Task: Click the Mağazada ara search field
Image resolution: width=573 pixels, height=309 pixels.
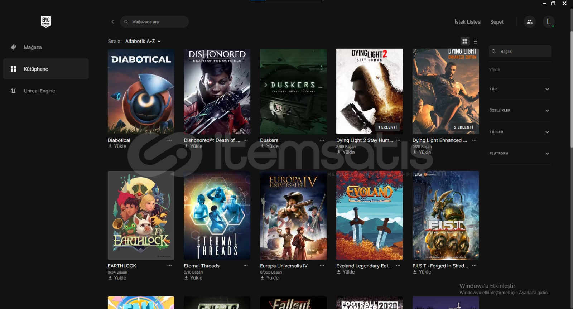Action: pos(155,22)
